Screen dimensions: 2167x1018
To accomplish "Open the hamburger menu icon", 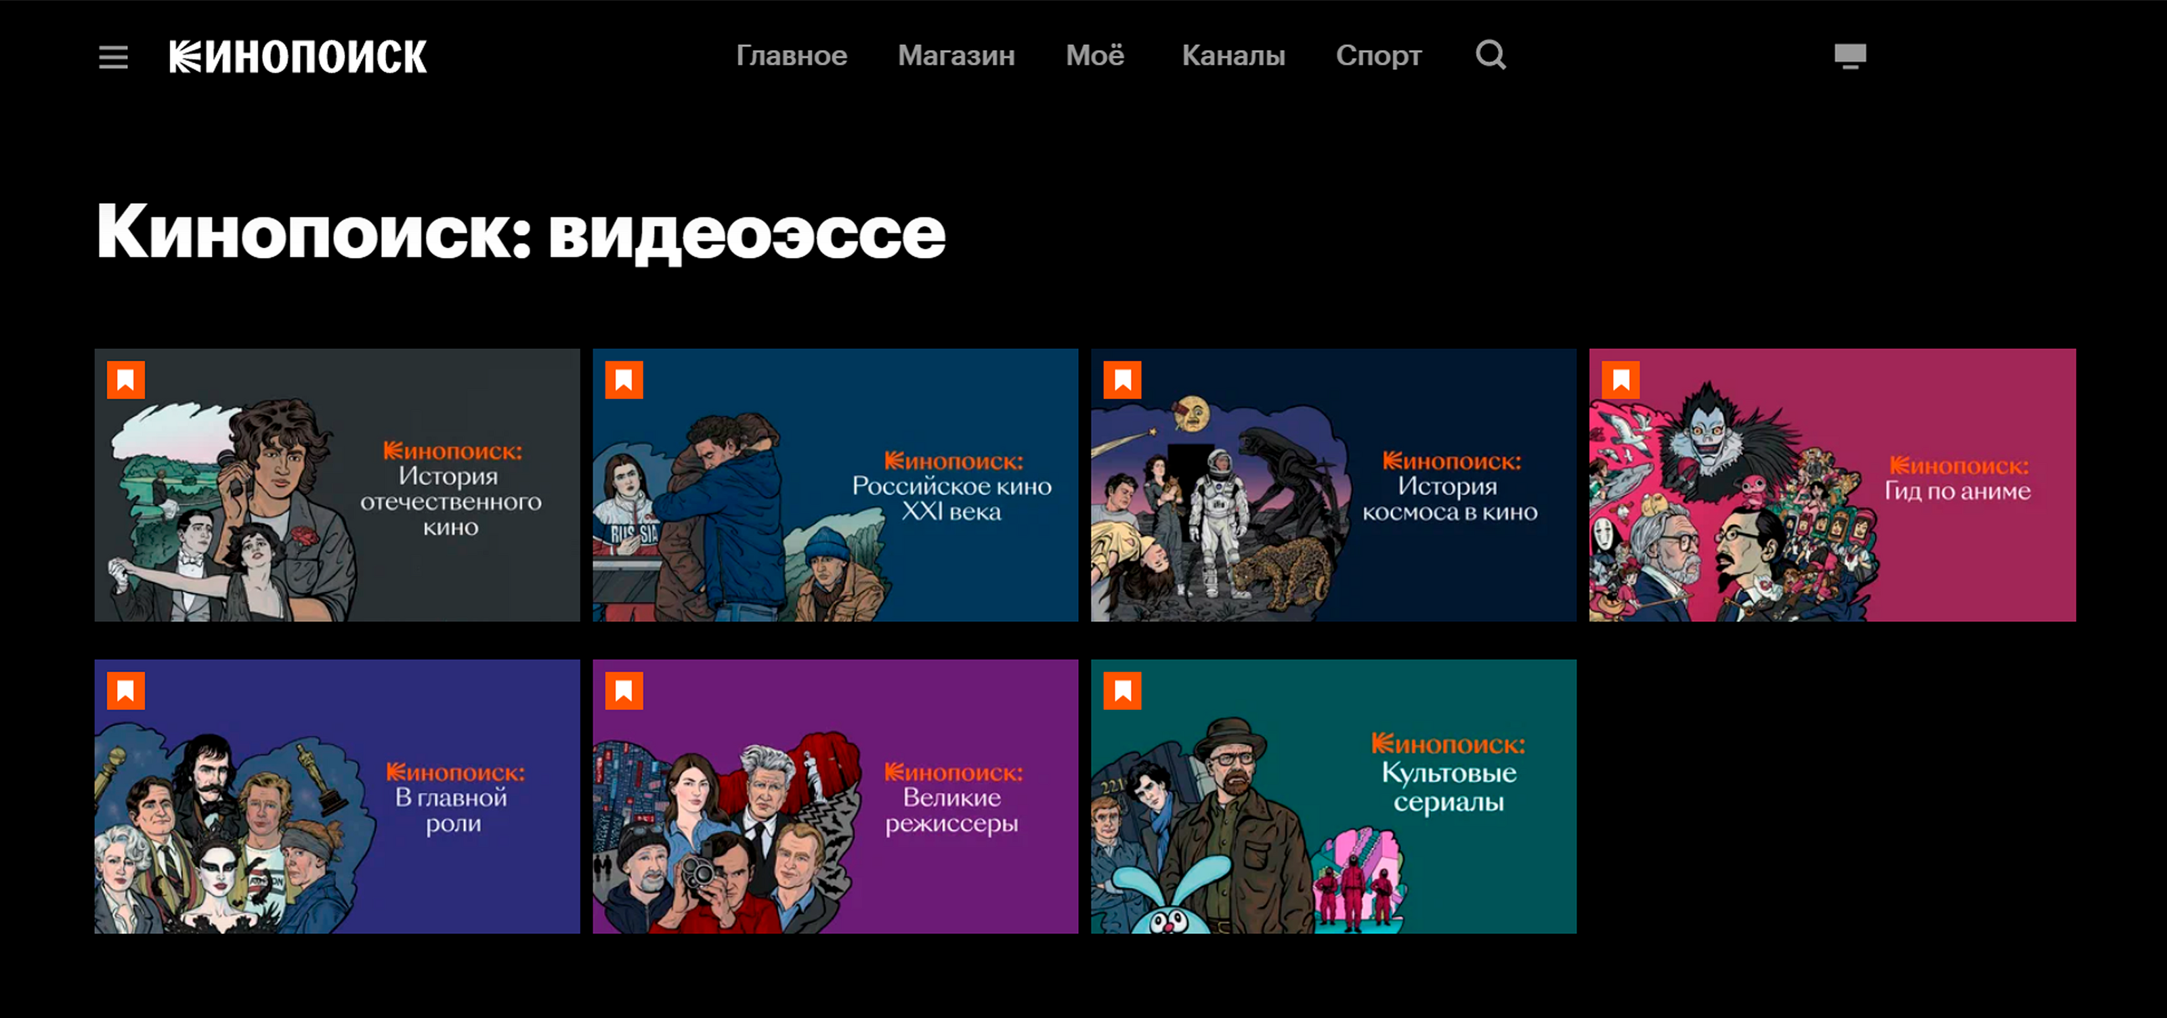I will (114, 57).
